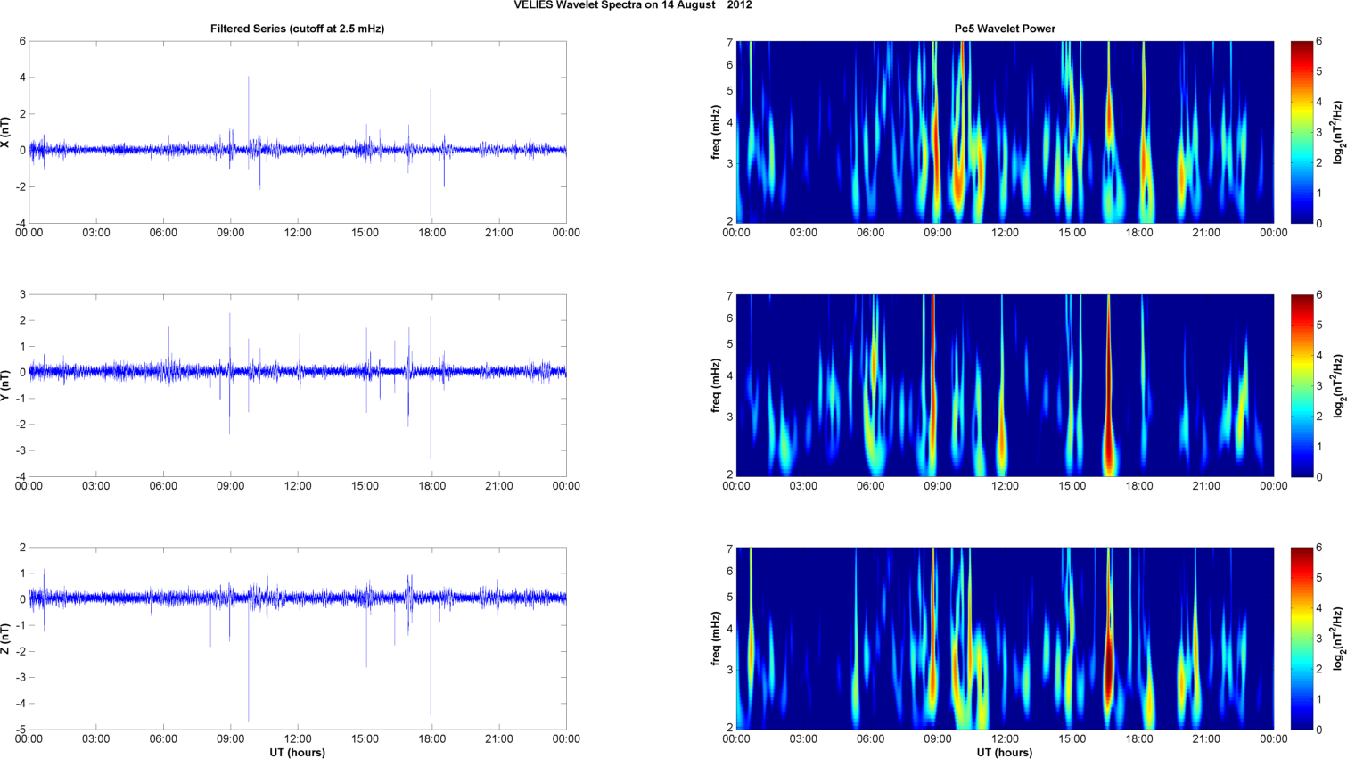Click the "Z (nT)" axis label

tap(5, 639)
